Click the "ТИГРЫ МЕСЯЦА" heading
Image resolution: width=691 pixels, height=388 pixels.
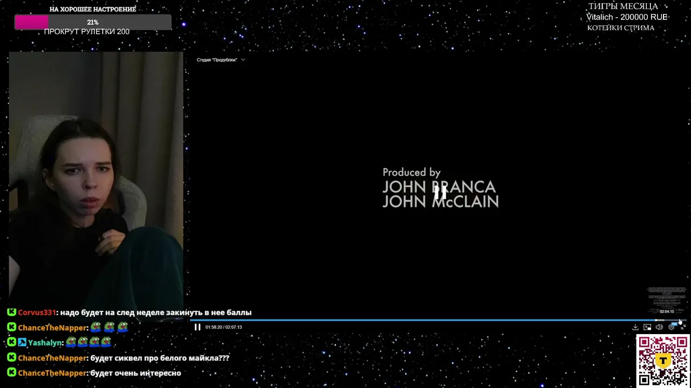point(623,6)
